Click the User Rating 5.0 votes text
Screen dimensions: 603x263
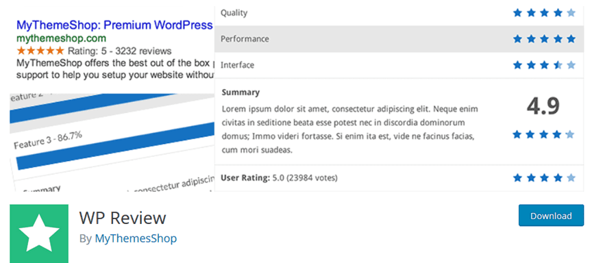279,178
